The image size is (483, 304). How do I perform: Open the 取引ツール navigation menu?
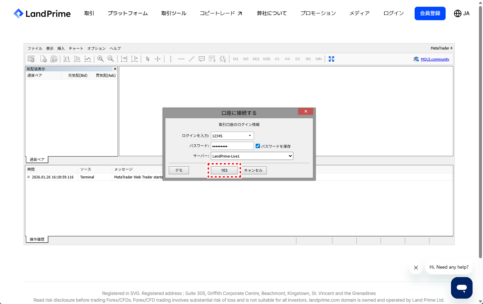pyautogui.click(x=174, y=13)
